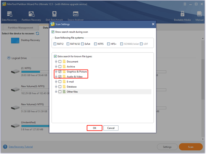The width and height of the screenshot is (206, 154).
Task: Click the E-mail folder icon
Action: click(x=64, y=82)
